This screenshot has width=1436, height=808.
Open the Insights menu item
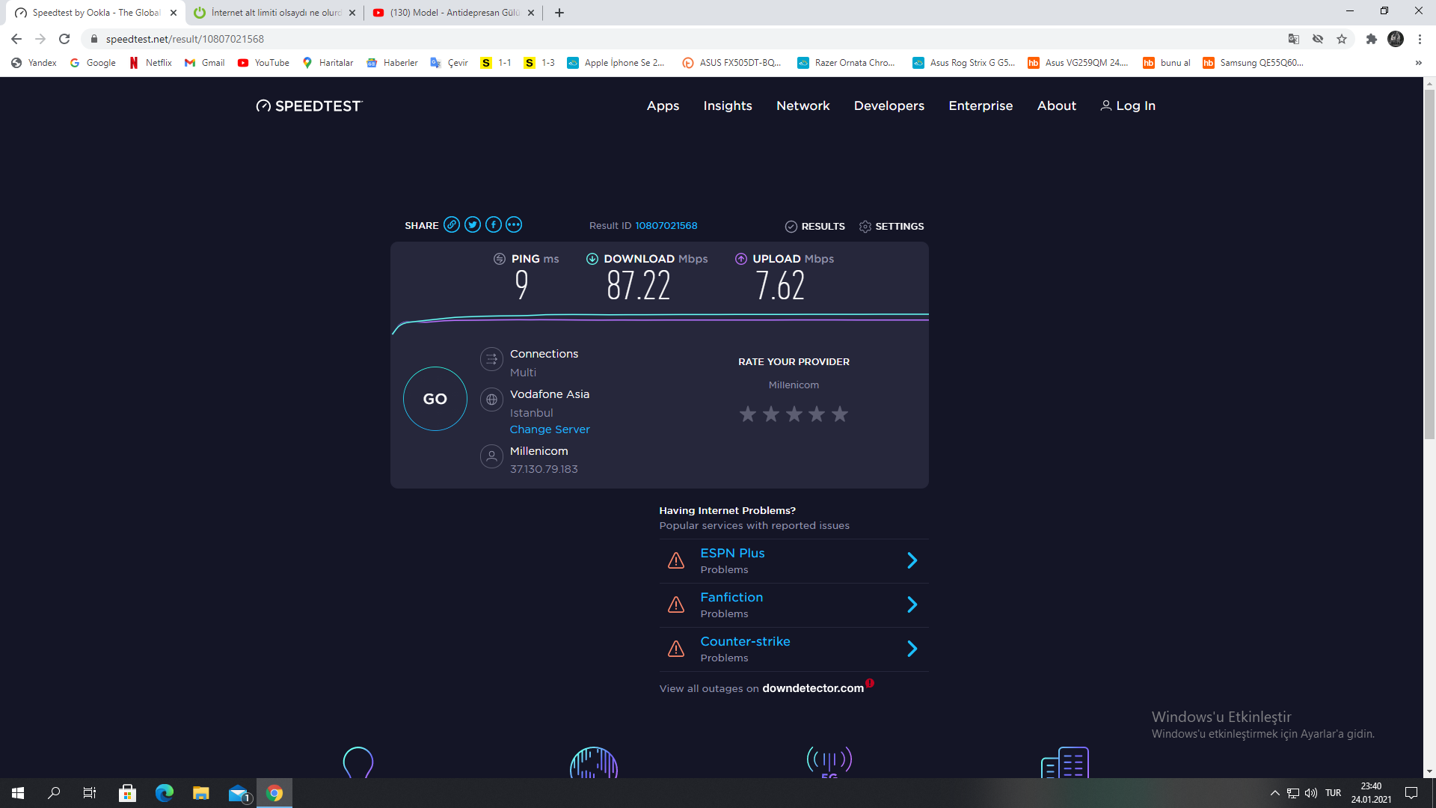727,105
